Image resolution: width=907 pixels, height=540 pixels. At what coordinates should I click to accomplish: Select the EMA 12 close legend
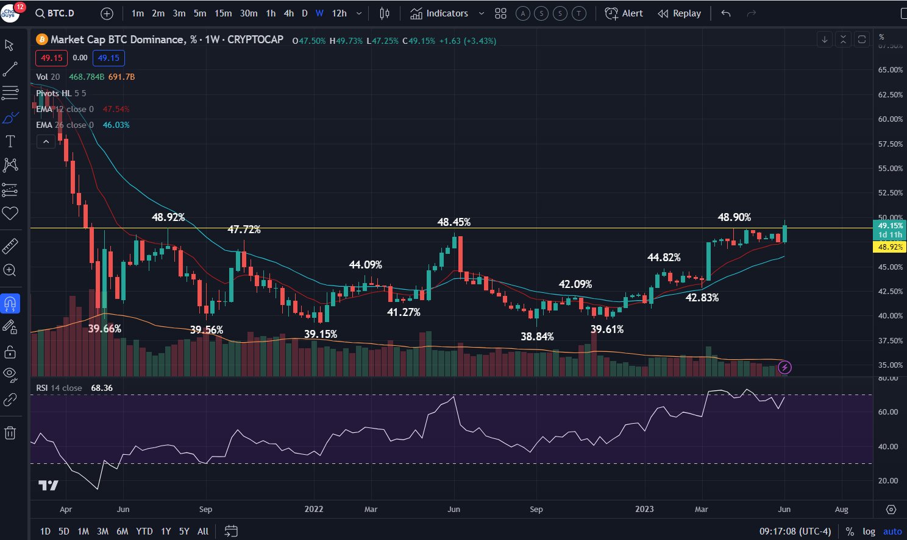point(65,109)
